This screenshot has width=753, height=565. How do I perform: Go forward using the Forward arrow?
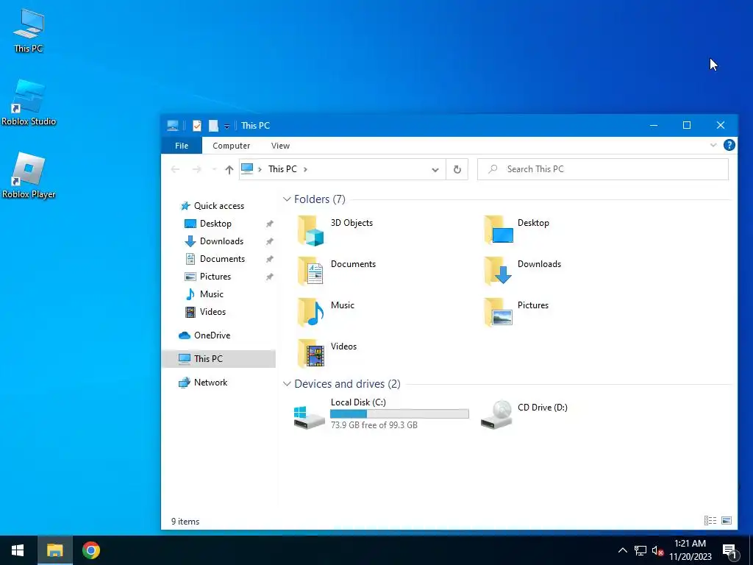(x=196, y=169)
